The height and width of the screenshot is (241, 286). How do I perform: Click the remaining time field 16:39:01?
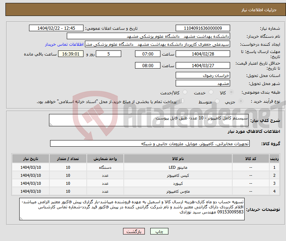point(71,54)
